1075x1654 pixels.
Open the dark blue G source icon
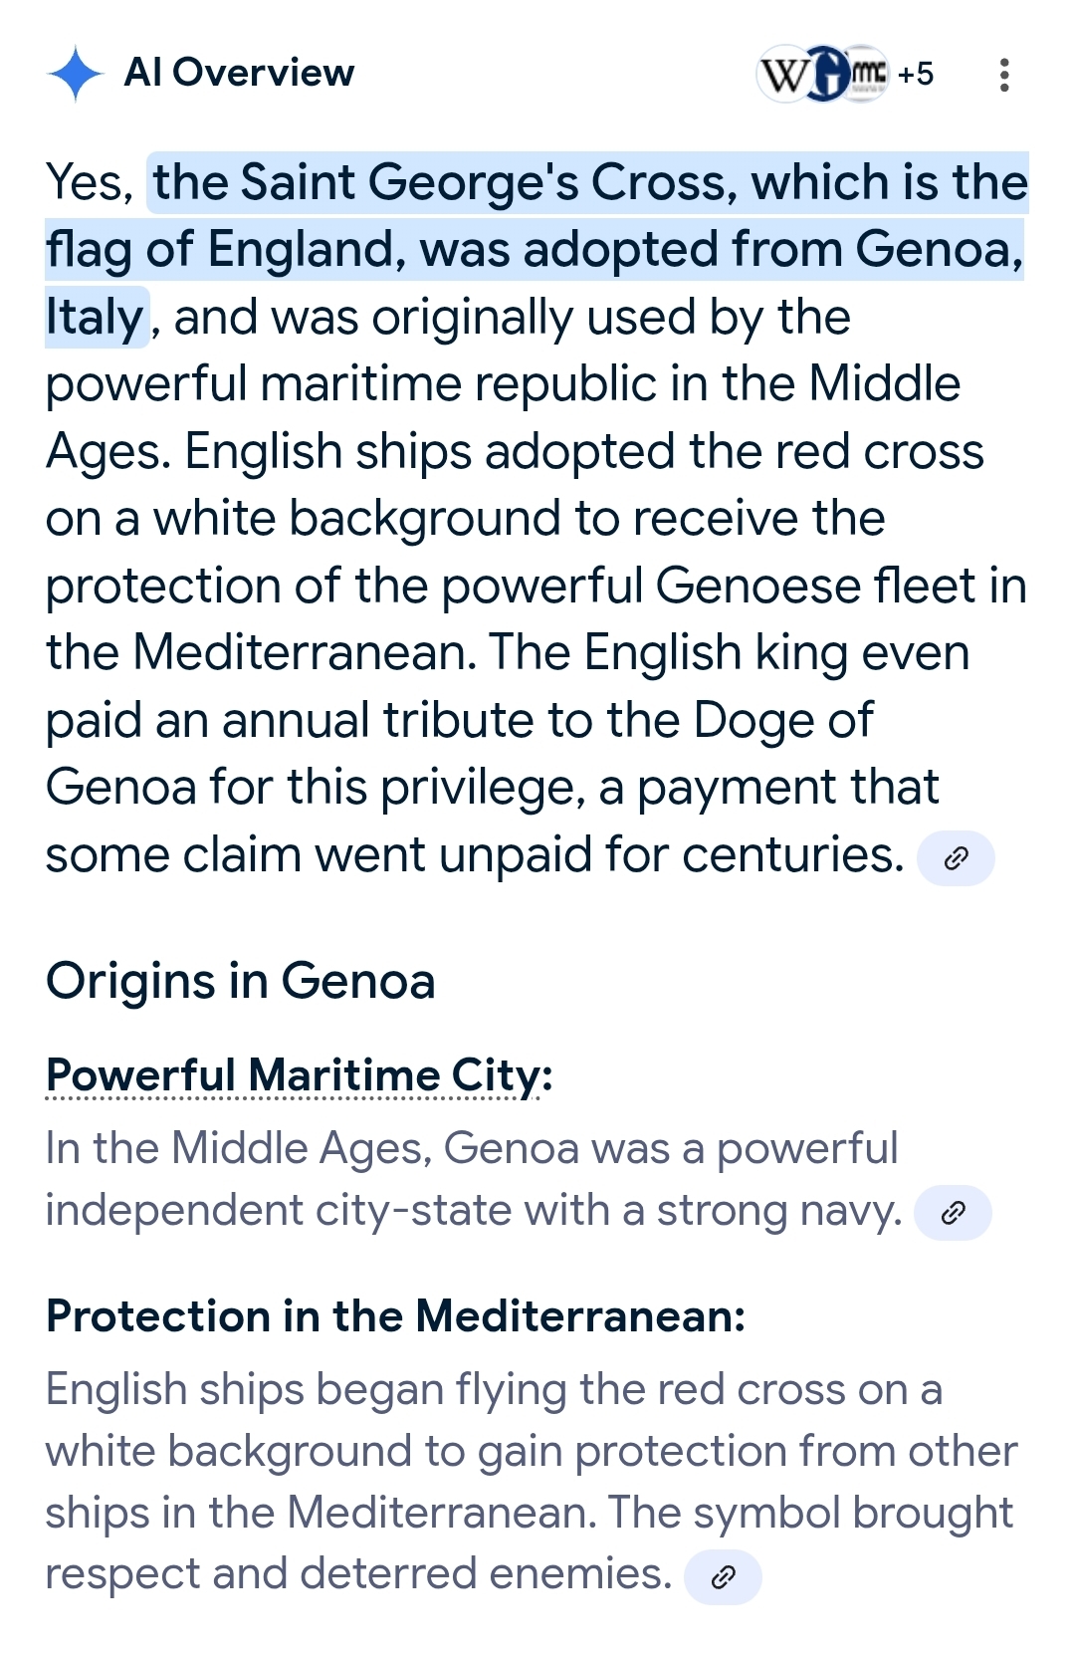click(x=825, y=75)
